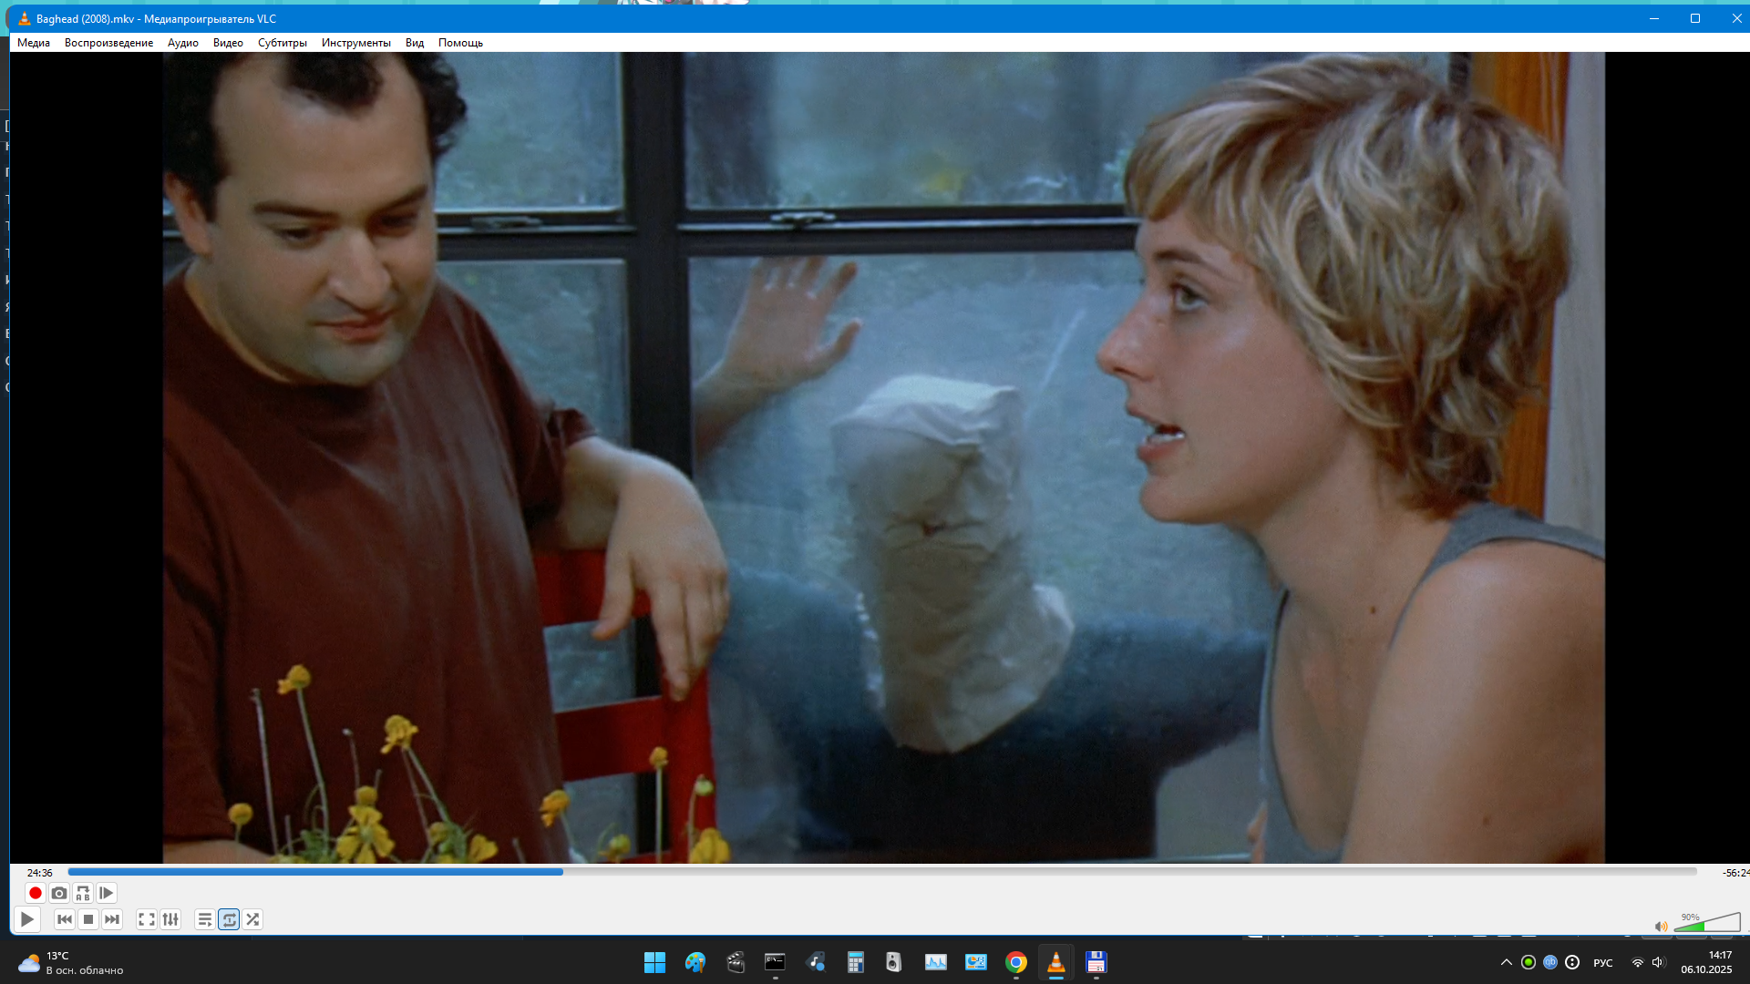Open the Субтитры menu
Screen dimensions: 1750x984
282,43
